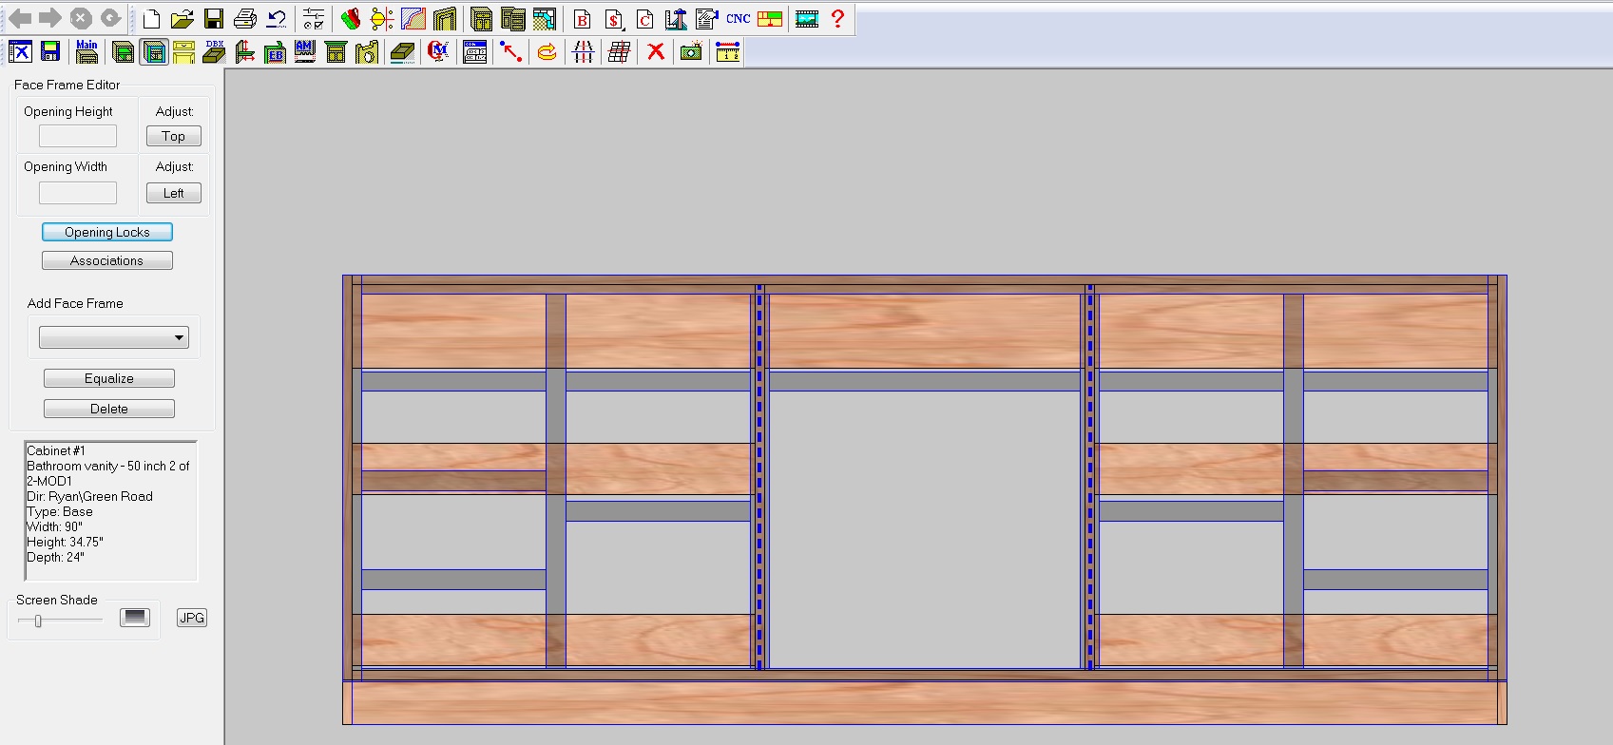Toggle the Top adjust button
The image size is (1613, 745).
[x=173, y=136]
